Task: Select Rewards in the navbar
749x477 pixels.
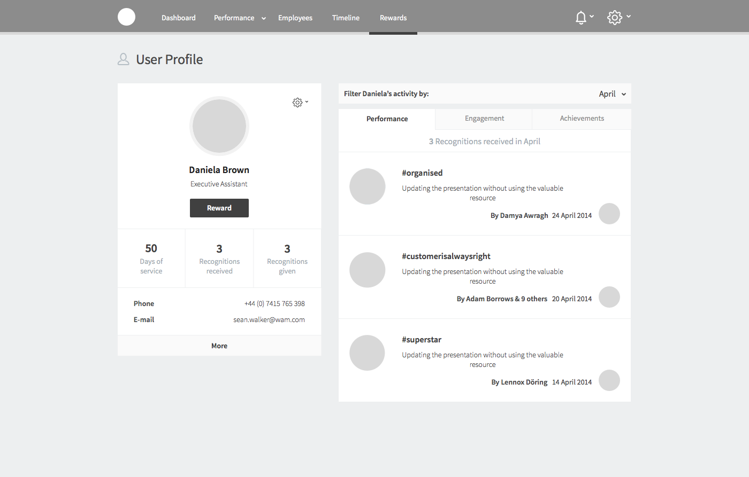Action: click(x=393, y=18)
